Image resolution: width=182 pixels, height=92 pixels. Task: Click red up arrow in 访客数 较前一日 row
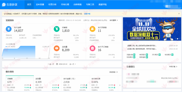pos(30,85)
